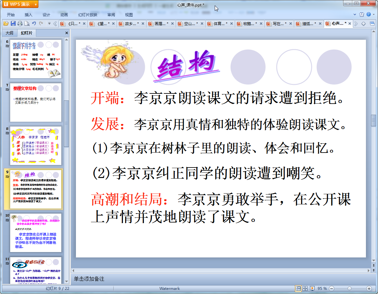This screenshot has height=294, width=378.
Task: Expand the WPS 演示 dropdown arrow
Action: coord(36,4)
